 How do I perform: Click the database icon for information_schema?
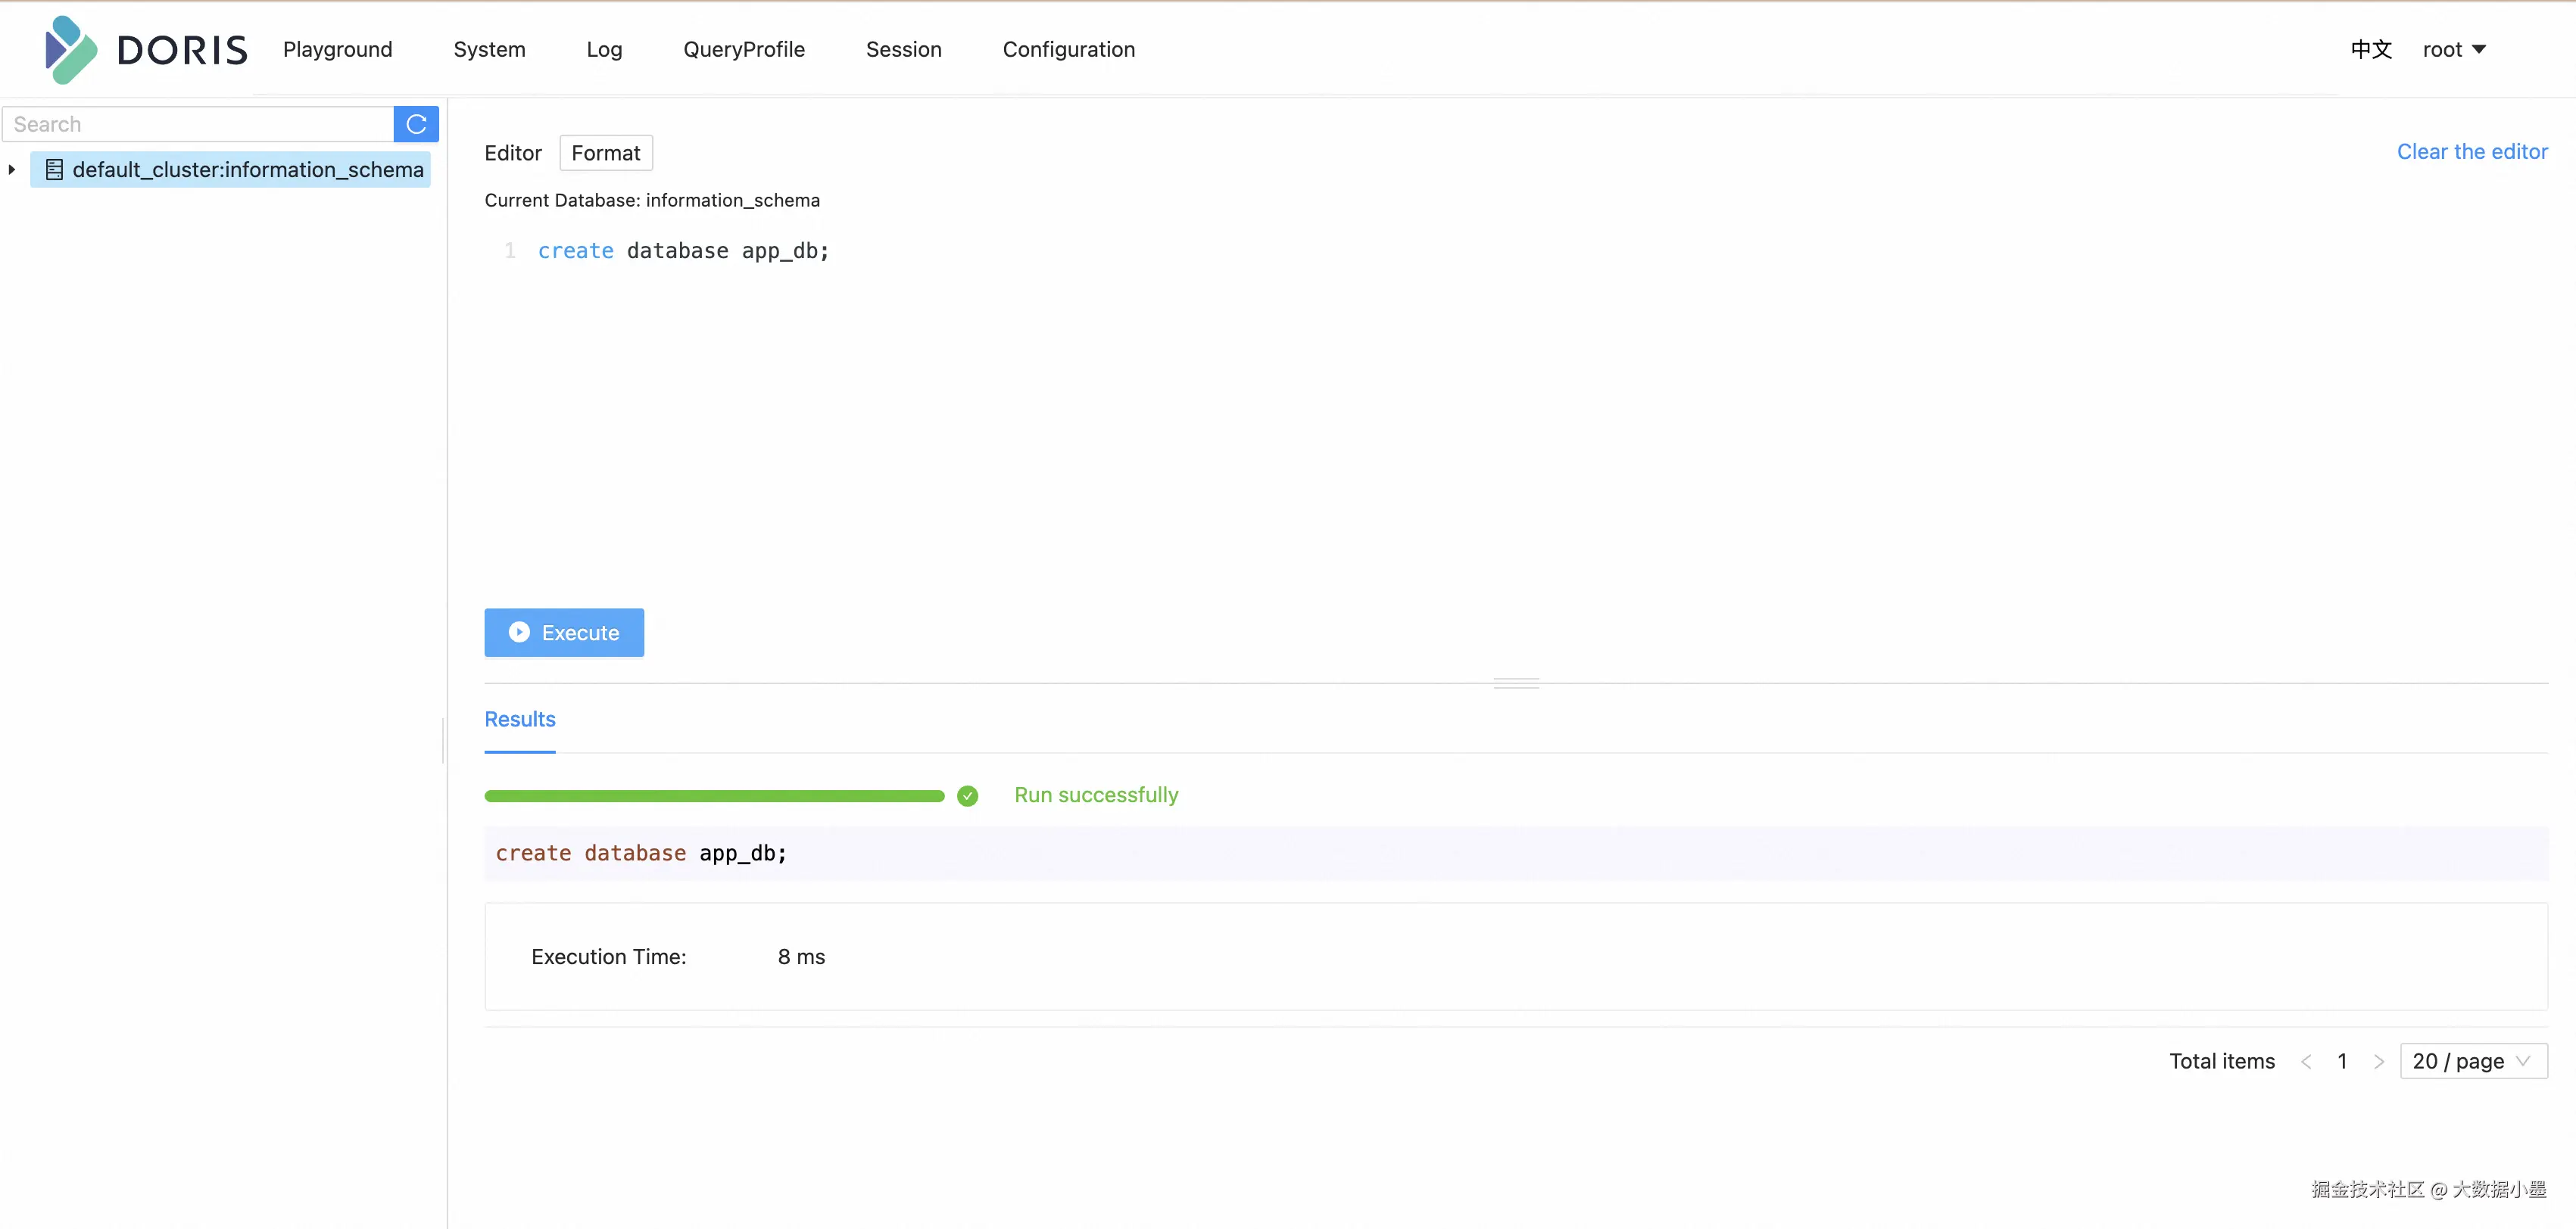pyautogui.click(x=54, y=170)
